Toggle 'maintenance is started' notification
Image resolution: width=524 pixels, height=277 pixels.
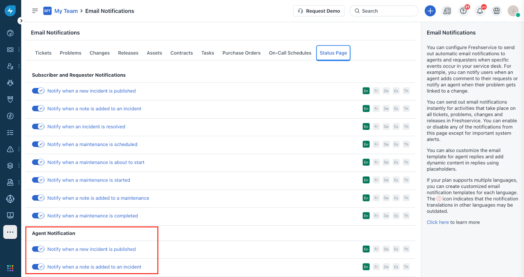(38, 180)
